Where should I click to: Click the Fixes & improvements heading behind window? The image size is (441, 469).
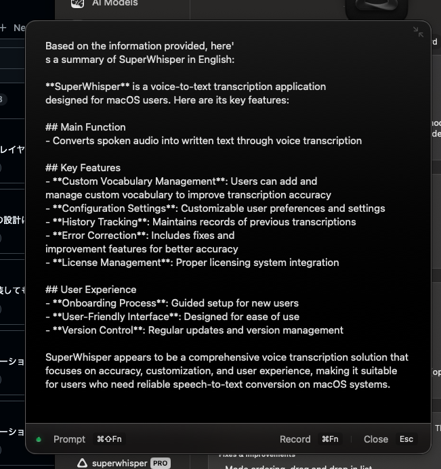click(257, 455)
